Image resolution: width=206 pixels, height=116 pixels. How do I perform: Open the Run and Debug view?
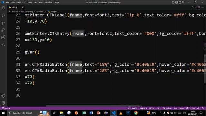[x=3, y=30]
